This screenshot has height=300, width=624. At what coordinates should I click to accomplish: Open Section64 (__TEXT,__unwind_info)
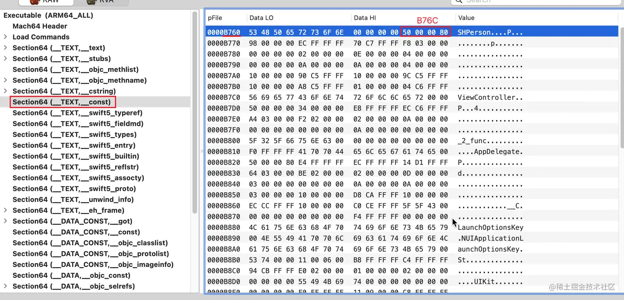pos(73,199)
